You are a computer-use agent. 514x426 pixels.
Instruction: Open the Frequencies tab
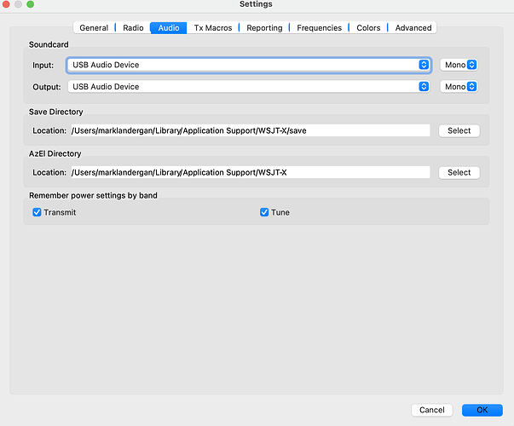(319, 28)
